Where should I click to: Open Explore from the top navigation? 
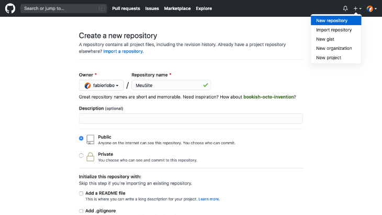point(204,8)
